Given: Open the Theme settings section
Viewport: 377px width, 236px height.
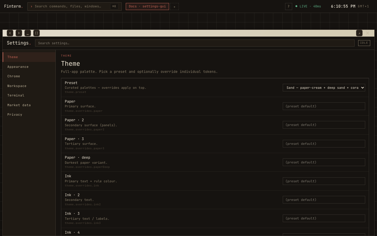Looking at the screenshot, I should point(29,57).
